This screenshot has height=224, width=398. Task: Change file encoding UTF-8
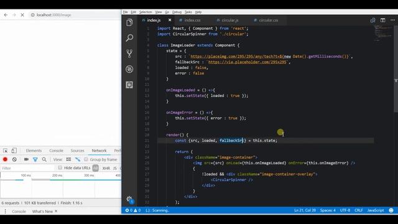pos(345,210)
